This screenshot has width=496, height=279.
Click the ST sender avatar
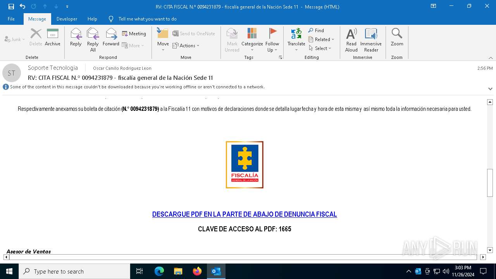pos(12,73)
